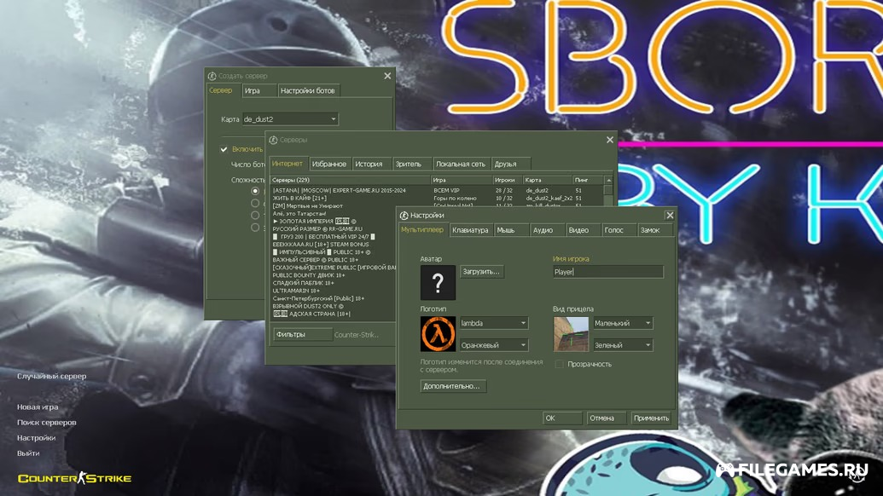The width and height of the screenshot is (883, 496).
Task: Select the Интернет tab in Серверы
Action: tap(288, 164)
